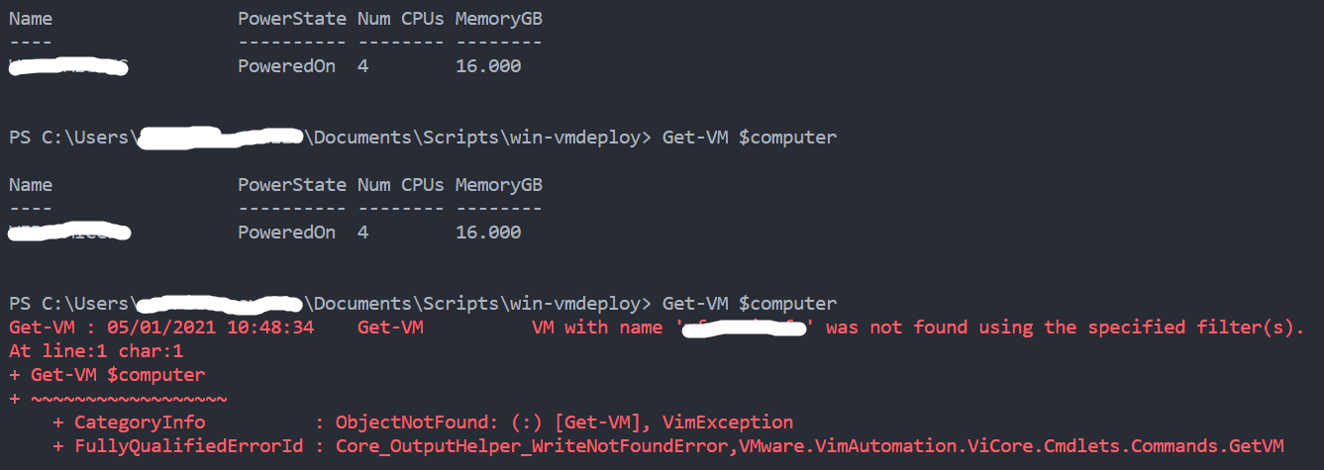Click the first Name column header
This screenshot has width=1324, height=470.
(31, 19)
